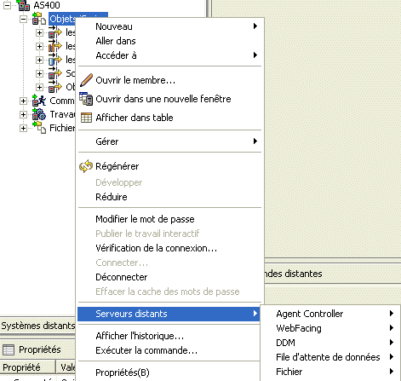Switch to the Systèmes distants tab
Image resolution: width=401 pixels, height=381 pixels.
[x=37, y=326]
